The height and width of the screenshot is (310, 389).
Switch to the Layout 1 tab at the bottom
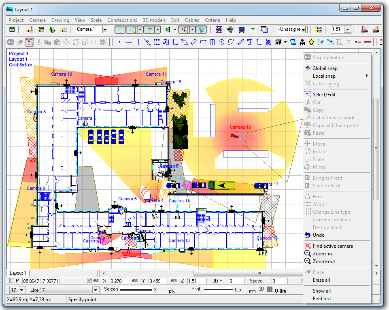point(18,273)
